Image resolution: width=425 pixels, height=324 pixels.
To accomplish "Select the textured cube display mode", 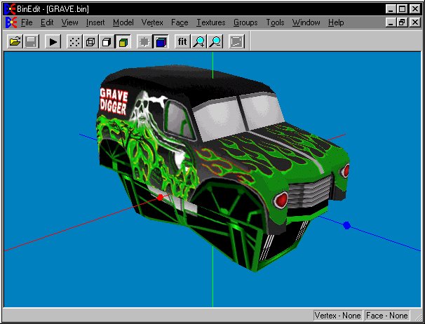I will coord(123,42).
